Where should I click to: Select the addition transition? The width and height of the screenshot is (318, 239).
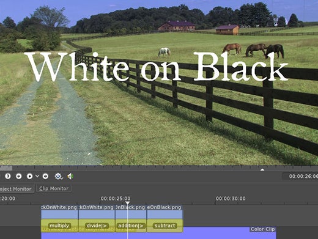point(131,226)
